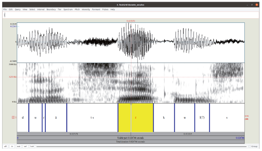Tick the Group checkbox

249,146
